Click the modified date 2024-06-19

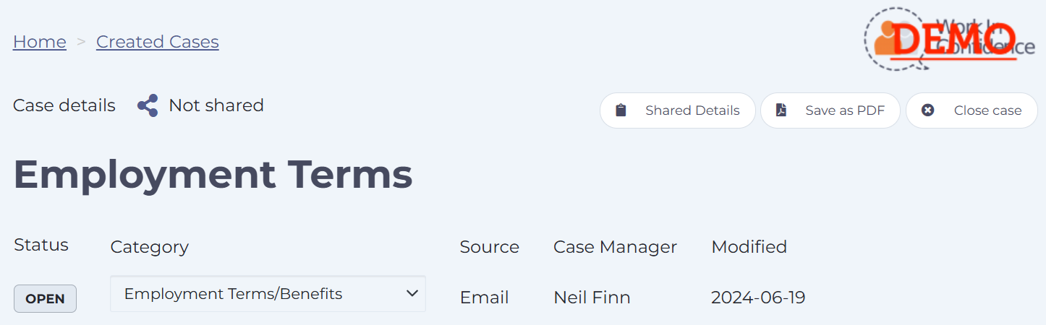click(758, 297)
